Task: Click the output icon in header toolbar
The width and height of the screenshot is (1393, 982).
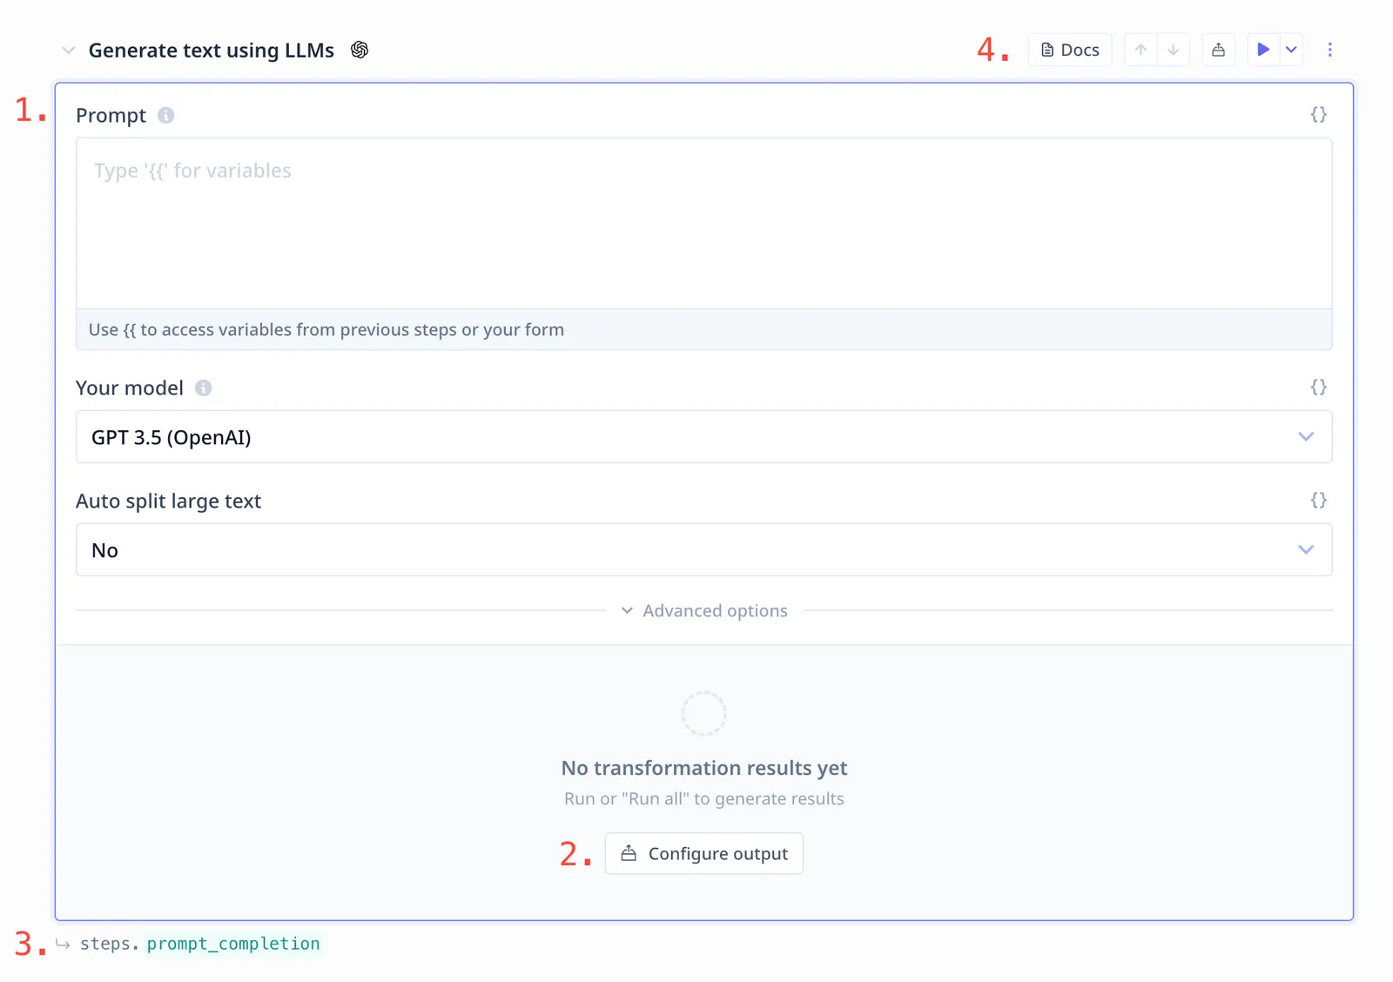Action: tap(1219, 50)
